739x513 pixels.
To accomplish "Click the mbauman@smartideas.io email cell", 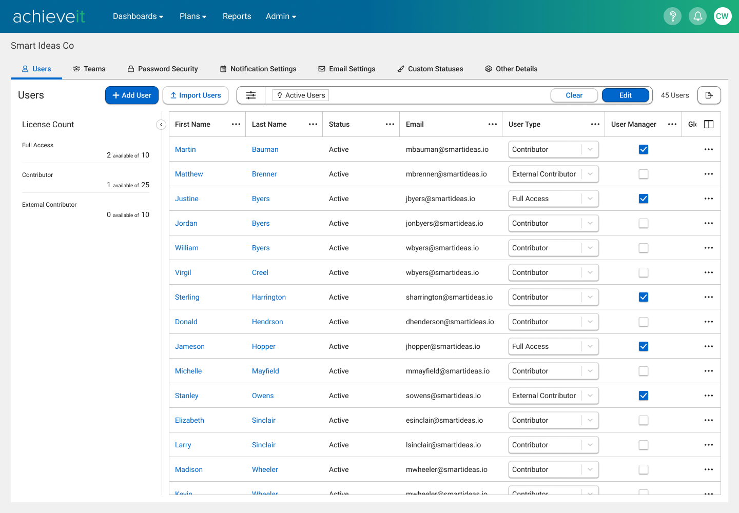I will coord(447,149).
